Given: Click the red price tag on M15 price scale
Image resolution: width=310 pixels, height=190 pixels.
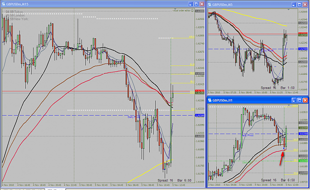Looking at the screenshot, I should click(200, 91).
